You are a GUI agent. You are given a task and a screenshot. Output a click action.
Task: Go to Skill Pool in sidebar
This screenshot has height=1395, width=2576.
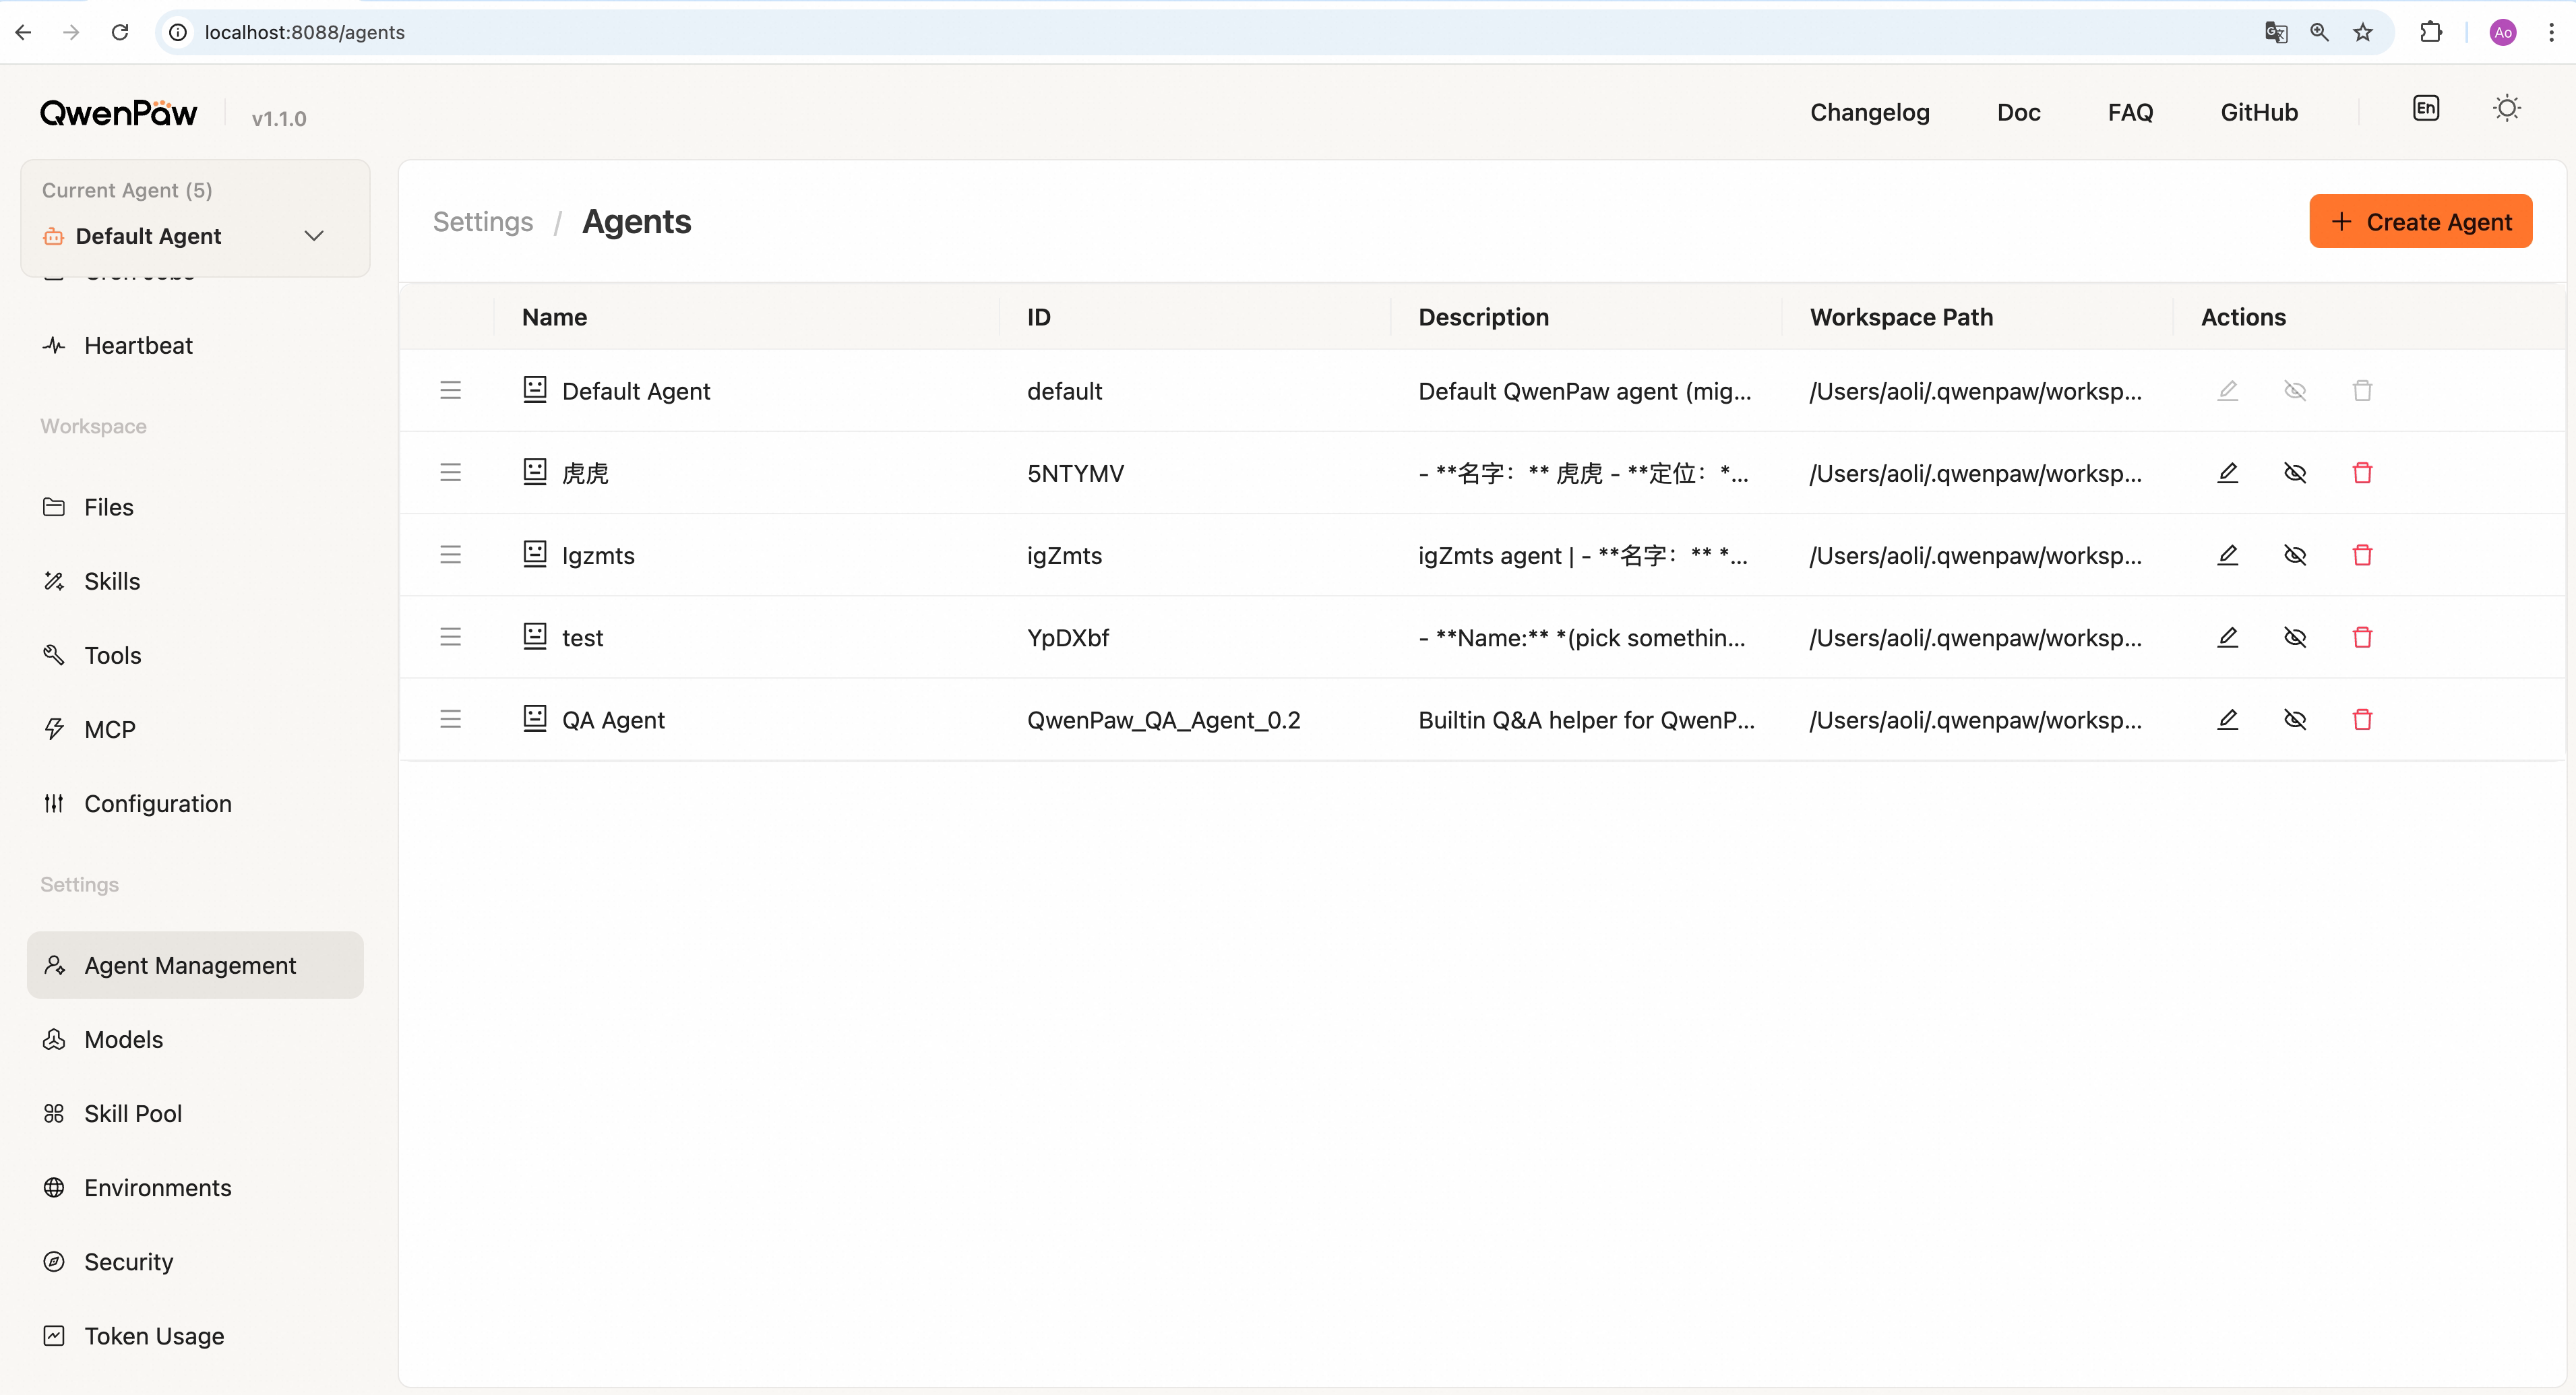pos(133,1114)
